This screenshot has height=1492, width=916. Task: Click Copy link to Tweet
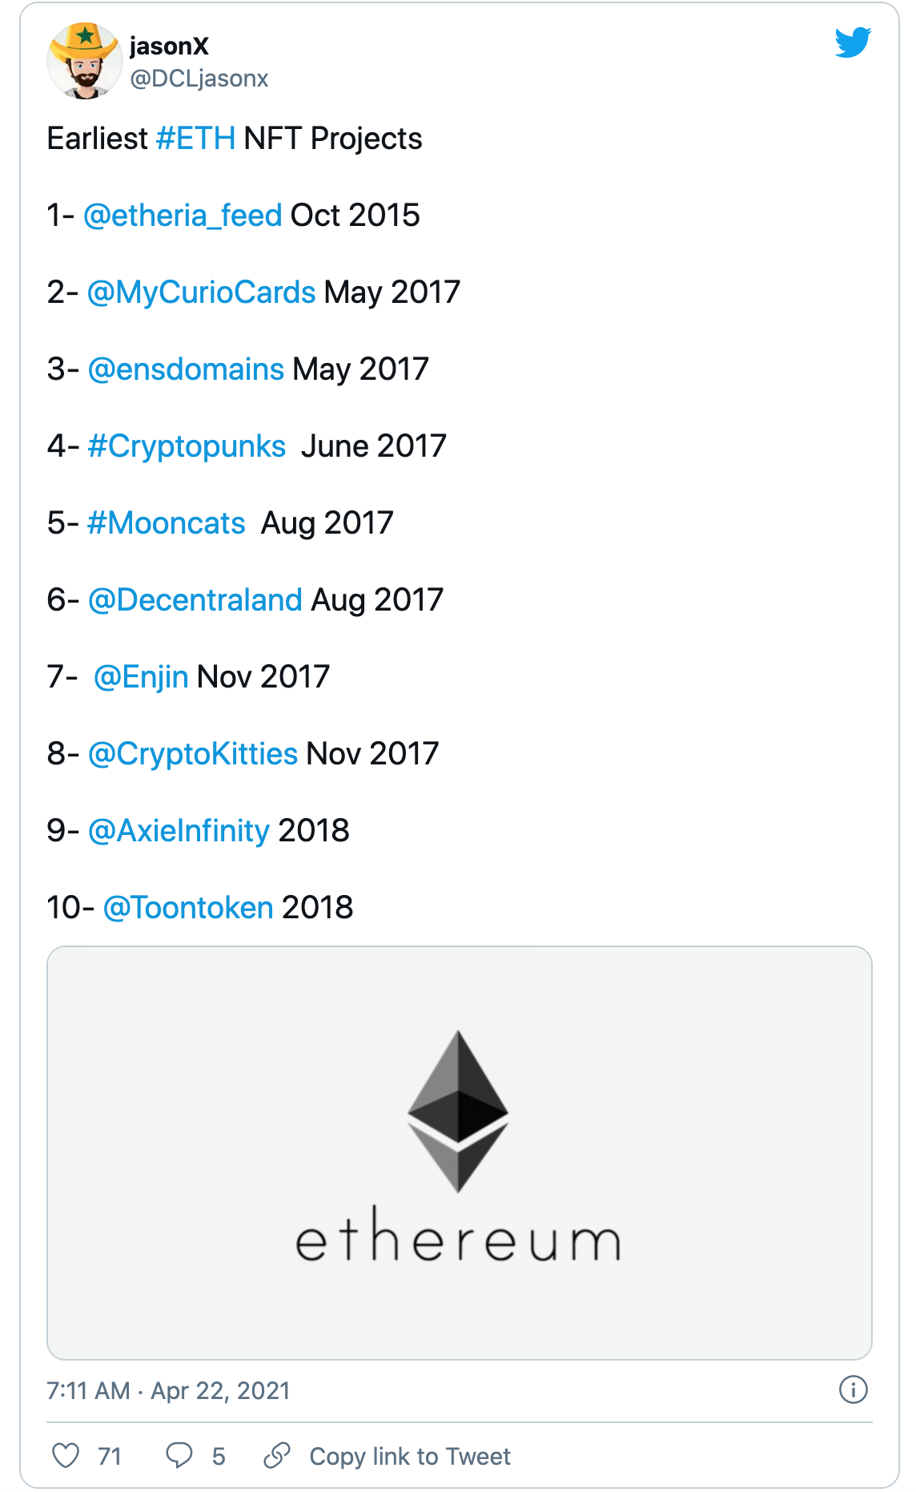pos(410,1456)
